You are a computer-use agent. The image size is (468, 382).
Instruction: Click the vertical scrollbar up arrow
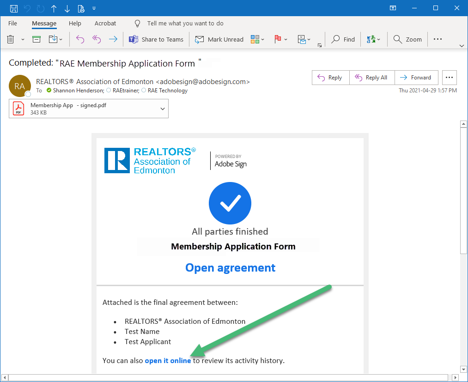click(463, 123)
